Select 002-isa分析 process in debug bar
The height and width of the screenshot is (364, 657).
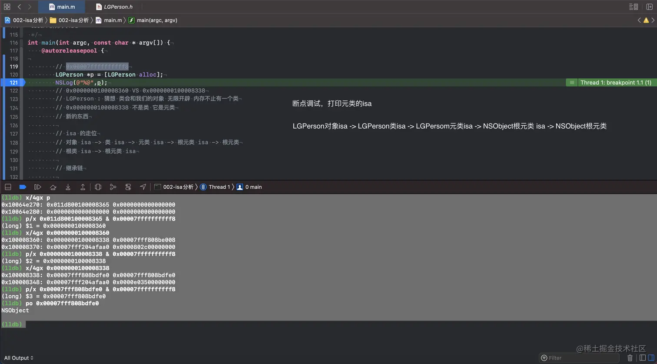[174, 187]
